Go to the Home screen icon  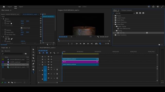4,7
